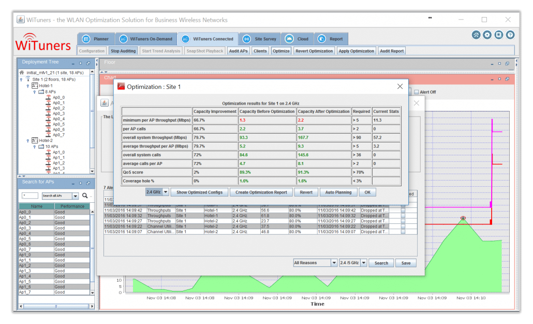Collapse the Site 1 tree node
The image size is (533, 324).
[x=21, y=79]
